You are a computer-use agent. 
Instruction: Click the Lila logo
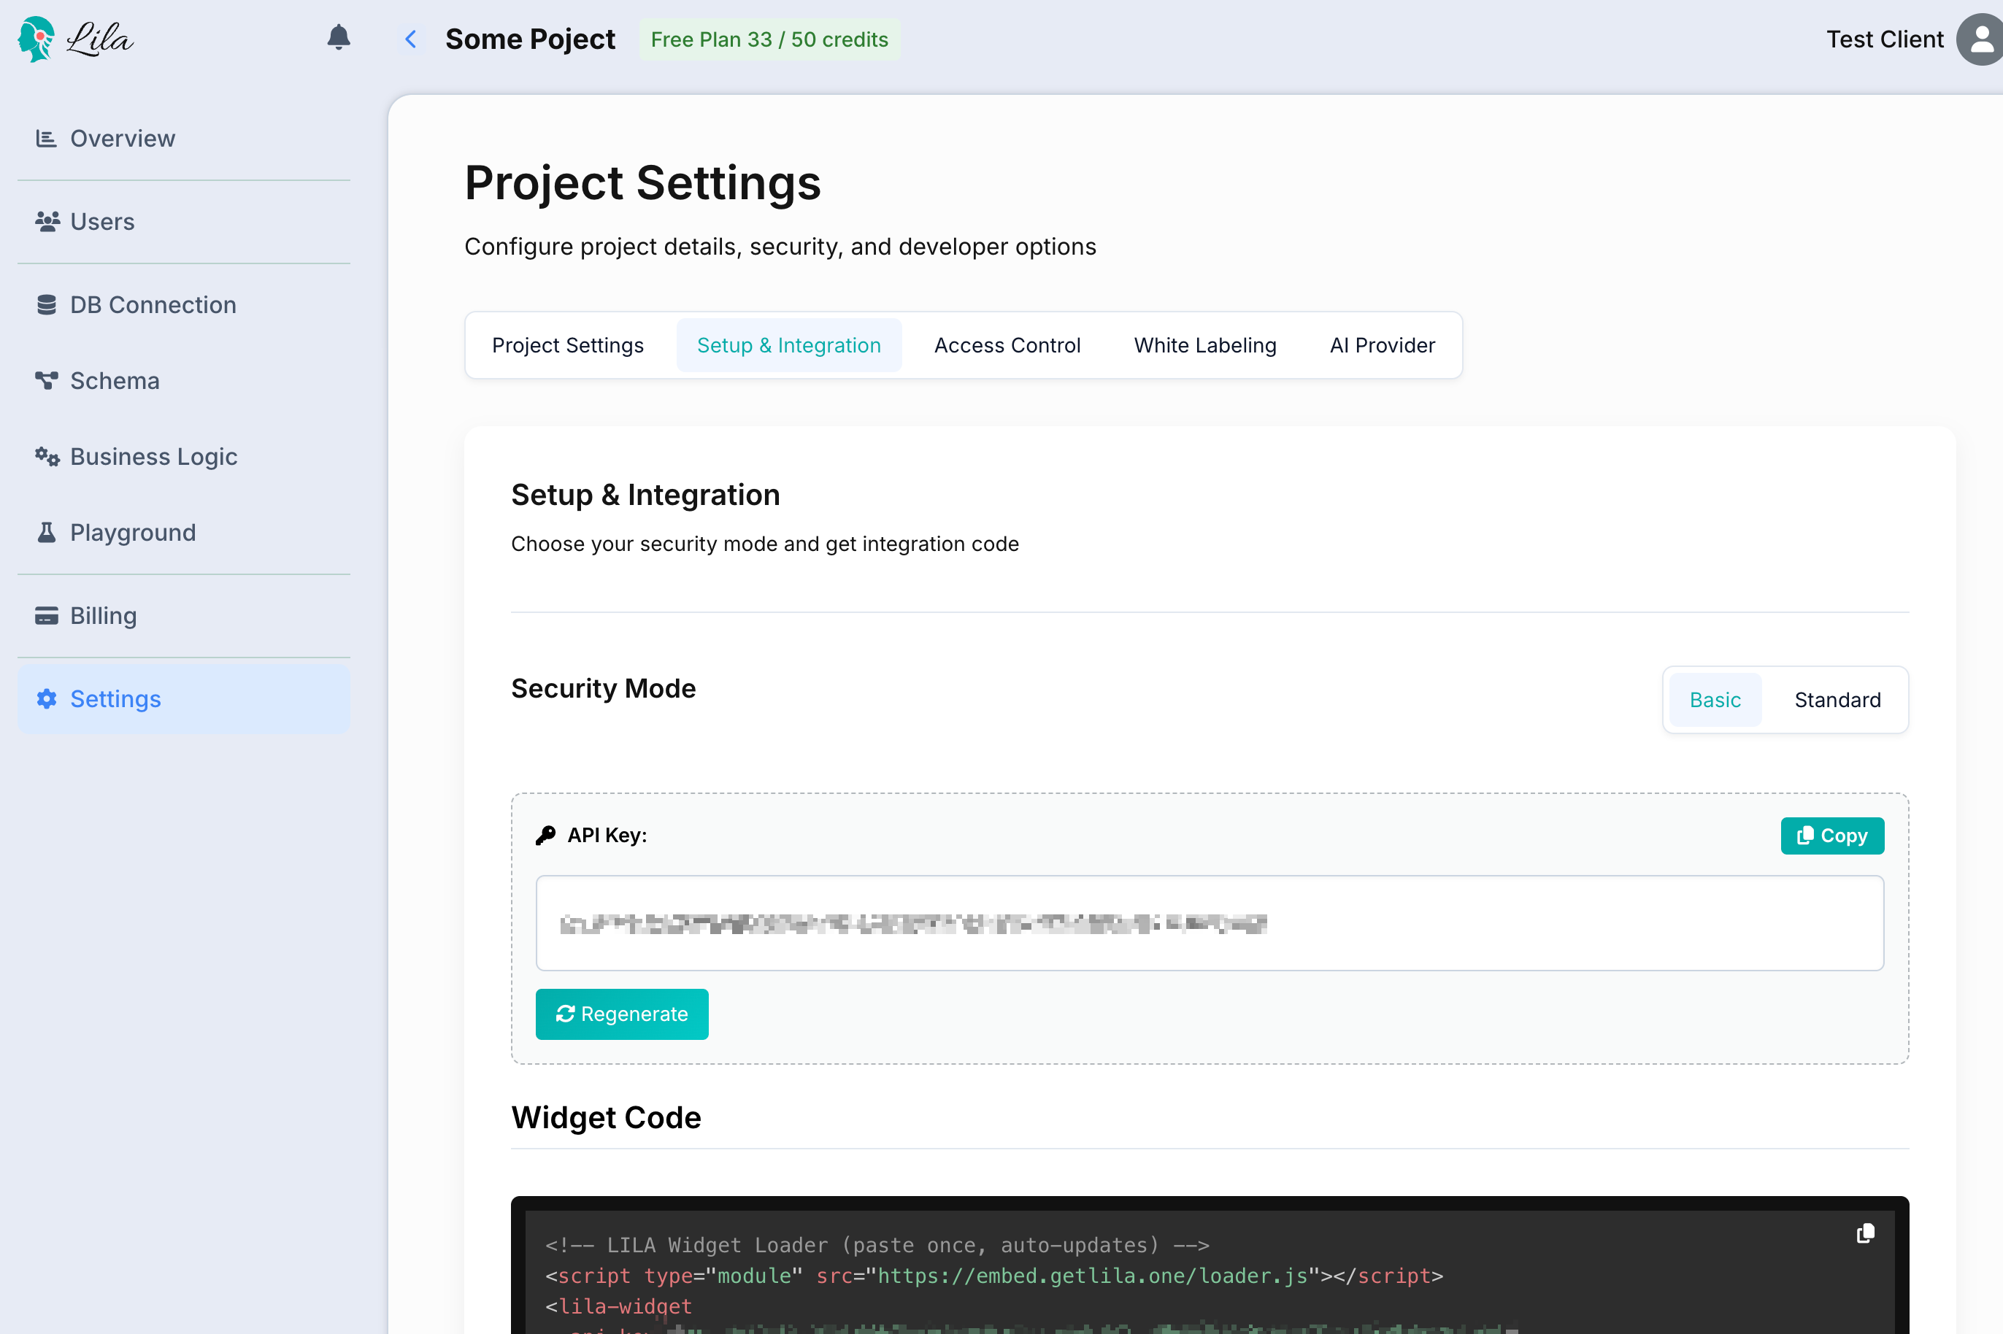pos(76,39)
